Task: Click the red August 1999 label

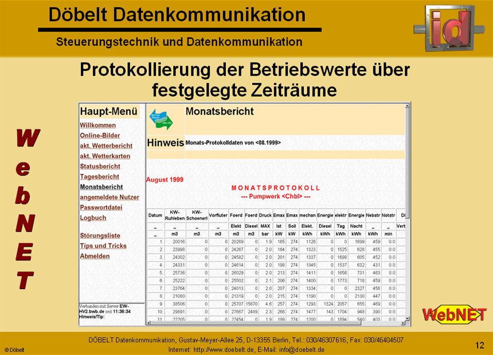Action: [x=165, y=180]
